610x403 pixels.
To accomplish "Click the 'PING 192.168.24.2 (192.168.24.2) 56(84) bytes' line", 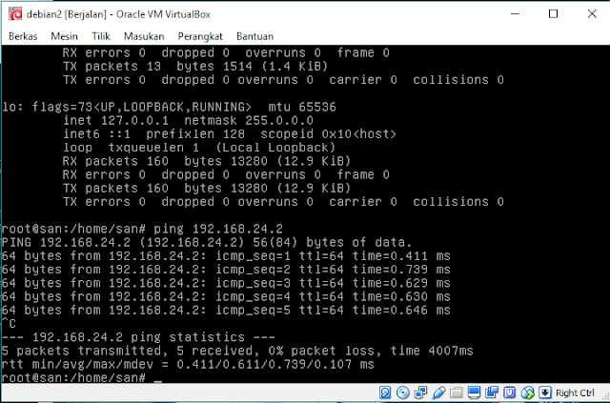I will (207, 242).
